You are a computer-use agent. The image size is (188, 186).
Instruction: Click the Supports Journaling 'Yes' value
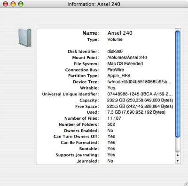111,155
